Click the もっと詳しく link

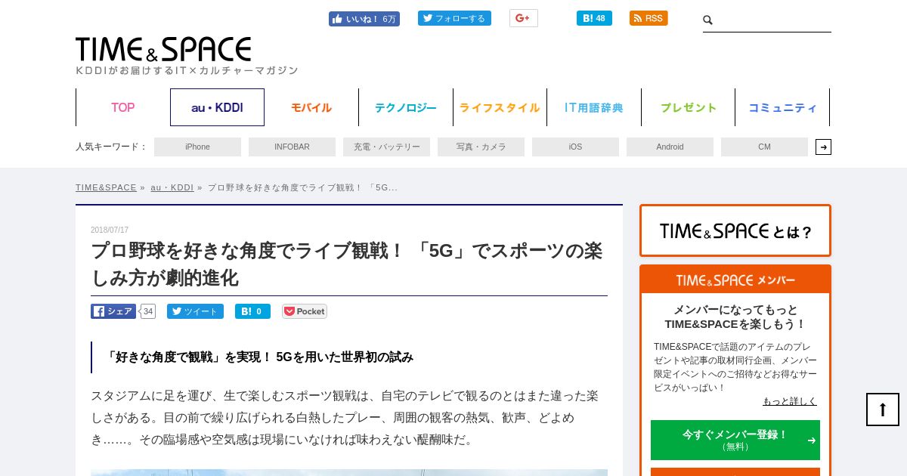point(790,401)
